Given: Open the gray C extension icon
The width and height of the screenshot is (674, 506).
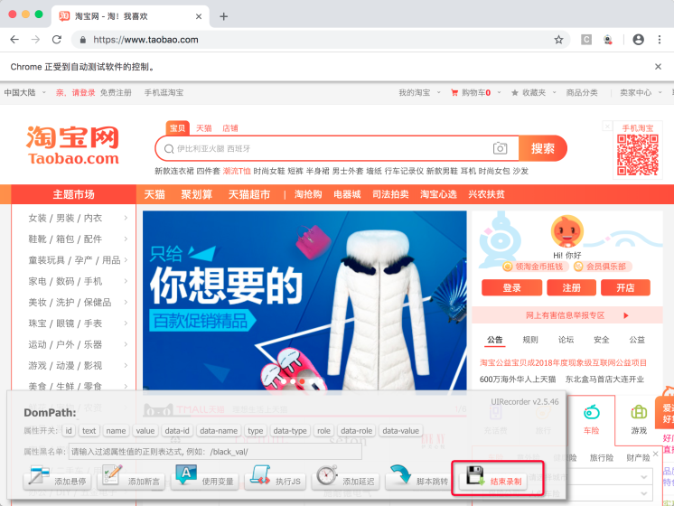Looking at the screenshot, I should pyautogui.click(x=586, y=40).
